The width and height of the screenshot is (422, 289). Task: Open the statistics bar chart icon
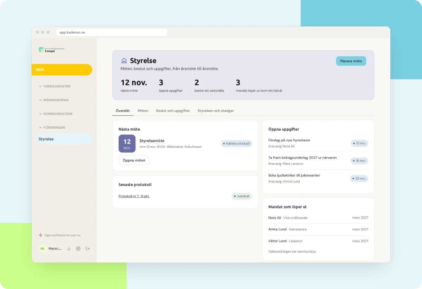click(x=69, y=249)
